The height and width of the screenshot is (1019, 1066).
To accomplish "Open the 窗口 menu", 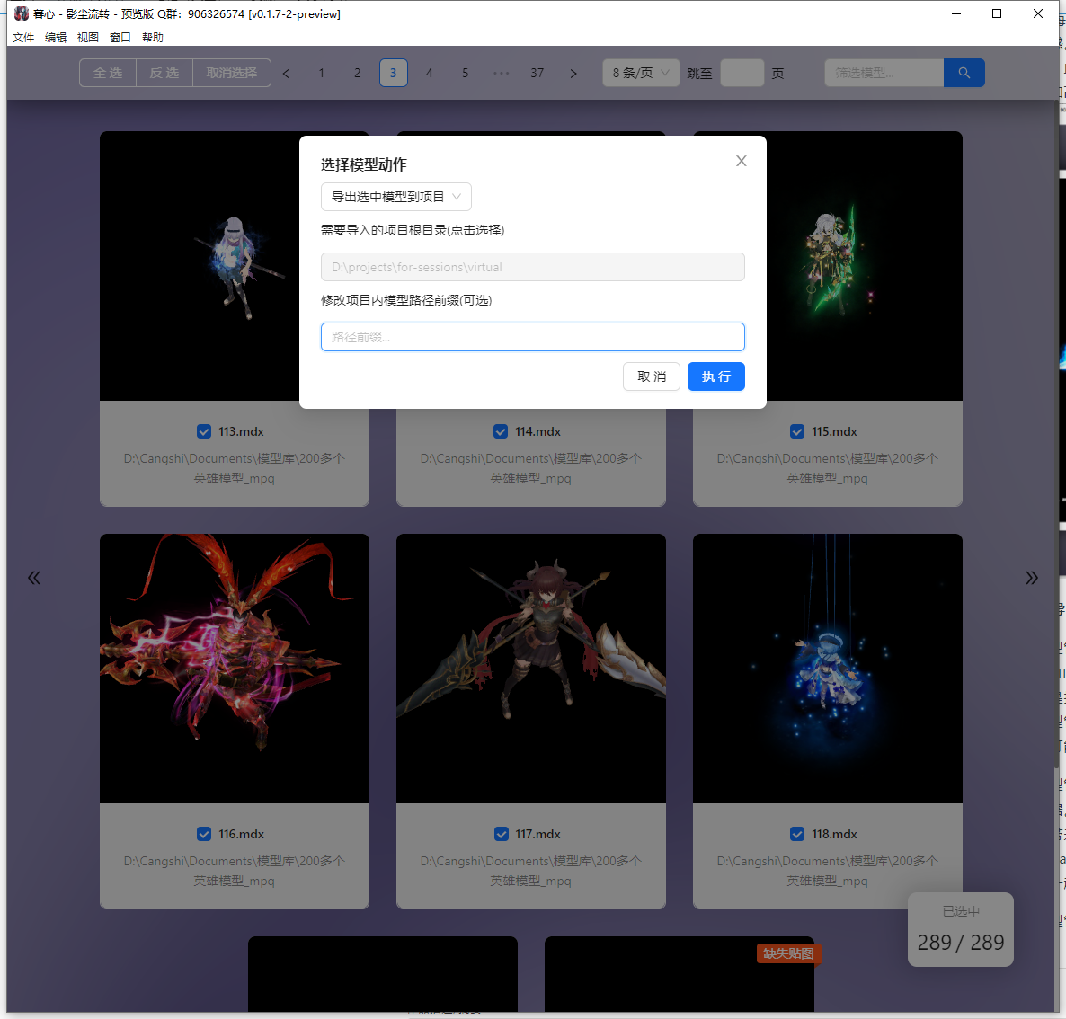I will coord(120,38).
